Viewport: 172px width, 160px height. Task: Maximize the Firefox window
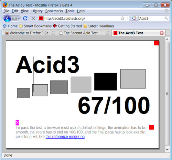point(156,5)
